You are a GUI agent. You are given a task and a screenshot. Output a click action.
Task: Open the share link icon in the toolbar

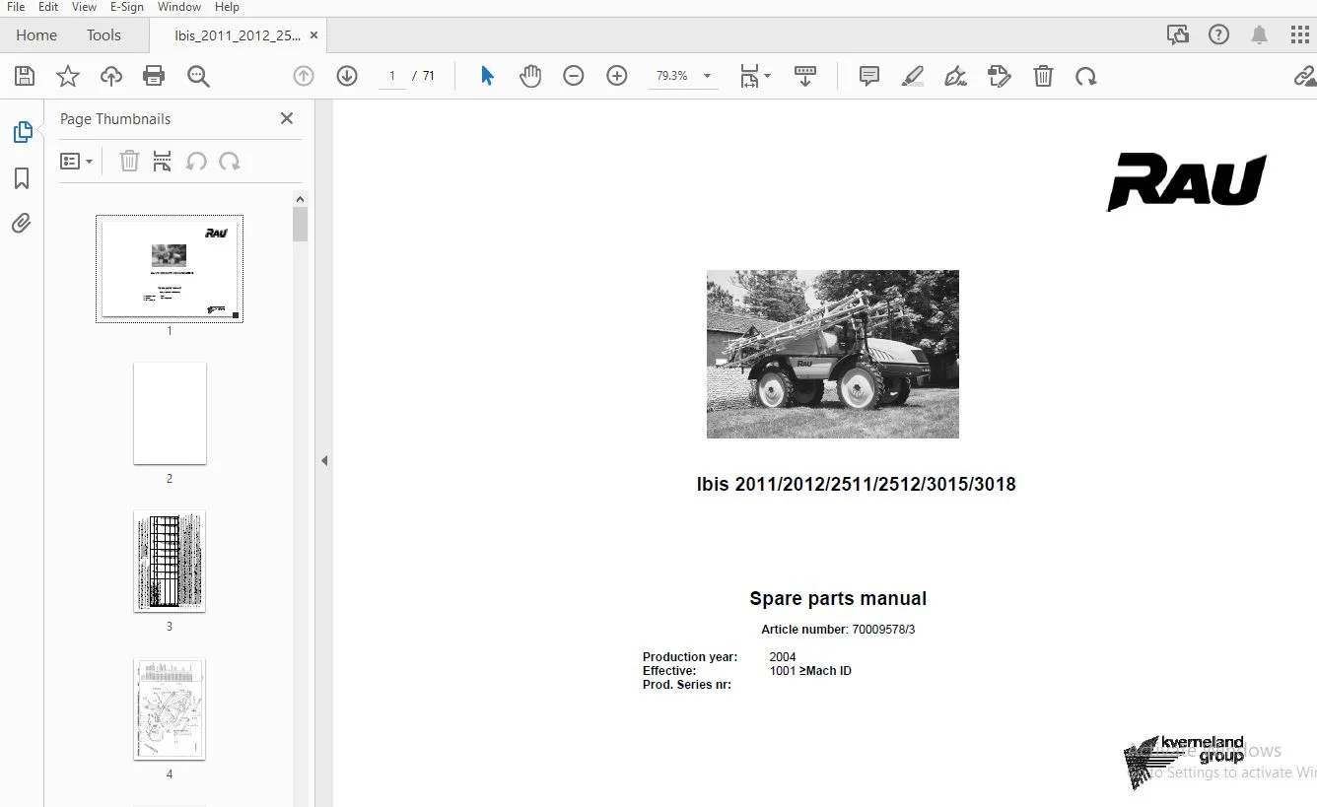1305,76
